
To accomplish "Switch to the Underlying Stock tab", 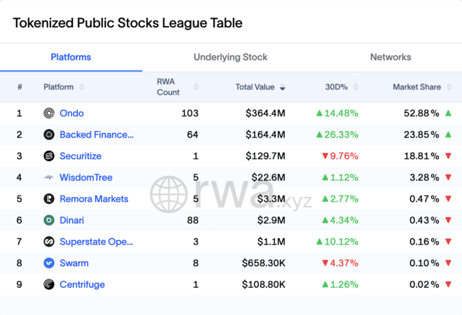I will click(x=231, y=57).
